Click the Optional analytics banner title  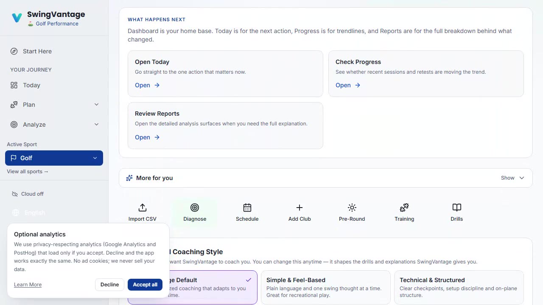[40, 234]
